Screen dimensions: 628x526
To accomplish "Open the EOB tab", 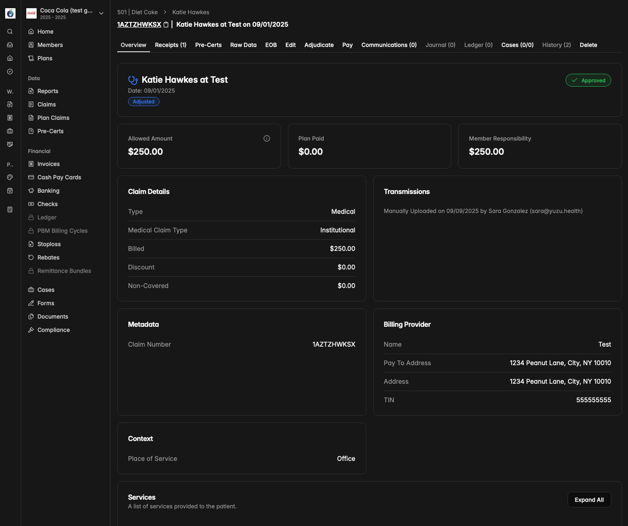I will (x=271, y=45).
